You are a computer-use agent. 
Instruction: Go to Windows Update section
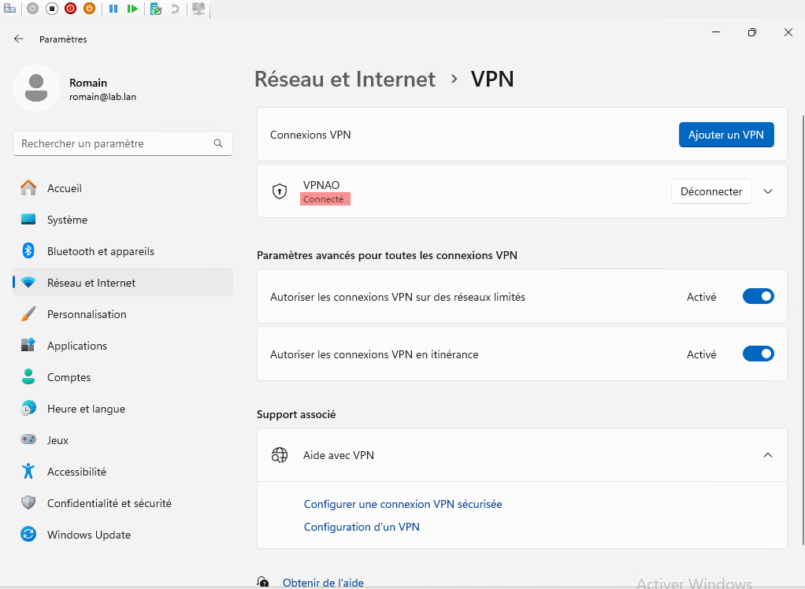88,535
